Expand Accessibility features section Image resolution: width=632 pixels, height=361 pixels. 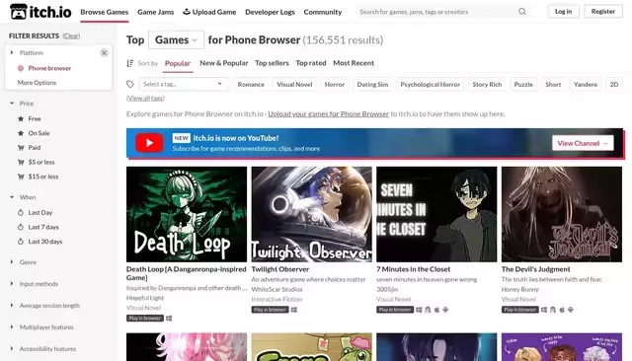(47, 349)
